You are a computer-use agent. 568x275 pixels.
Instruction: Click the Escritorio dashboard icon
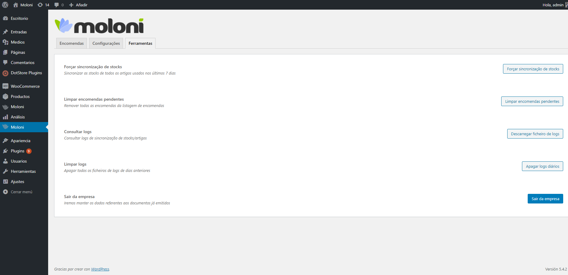(x=5, y=18)
